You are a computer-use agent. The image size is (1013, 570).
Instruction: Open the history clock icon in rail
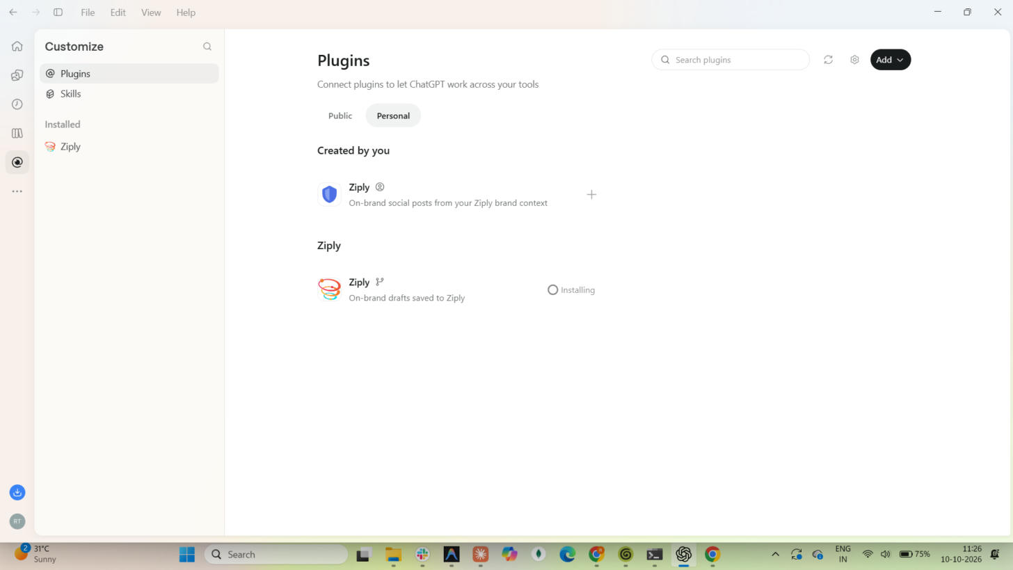17,104
